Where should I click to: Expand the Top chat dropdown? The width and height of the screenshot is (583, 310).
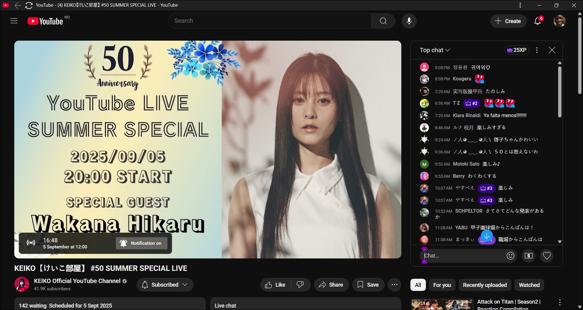[435, 50]
